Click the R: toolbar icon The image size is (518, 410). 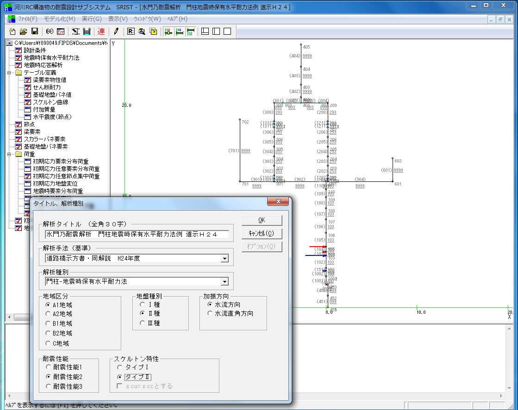click(x=131, y=31)
